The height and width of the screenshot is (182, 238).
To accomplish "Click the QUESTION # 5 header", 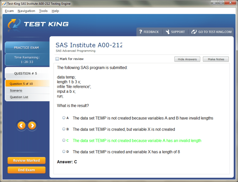I will point(27,73).
